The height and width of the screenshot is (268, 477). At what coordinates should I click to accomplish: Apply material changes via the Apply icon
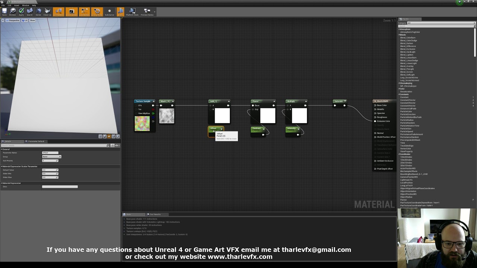21,12
